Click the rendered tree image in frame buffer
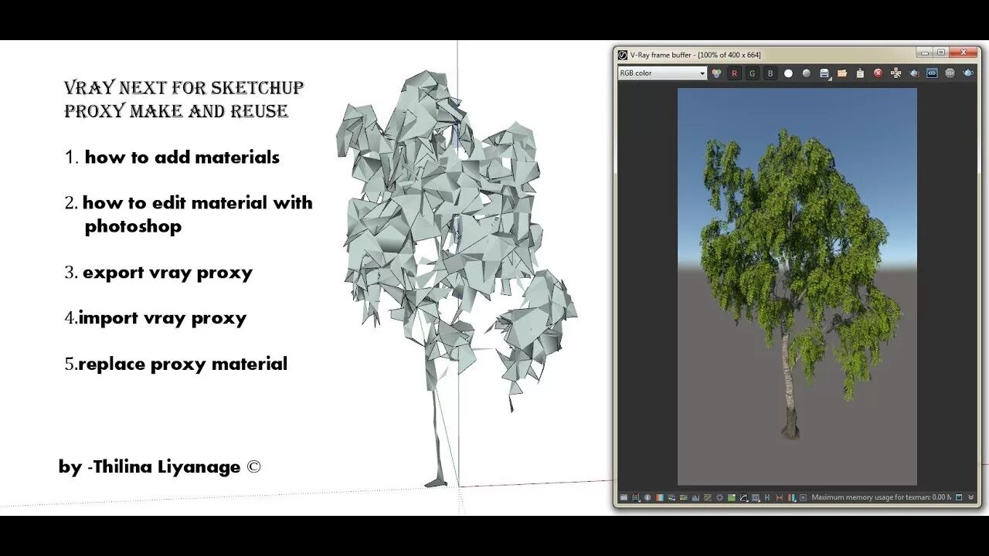 coord(797,286)
